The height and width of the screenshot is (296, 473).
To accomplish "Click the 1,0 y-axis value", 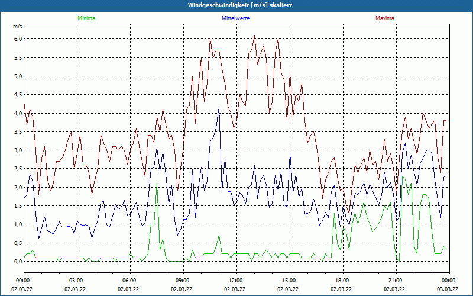I will pos(18,224).
